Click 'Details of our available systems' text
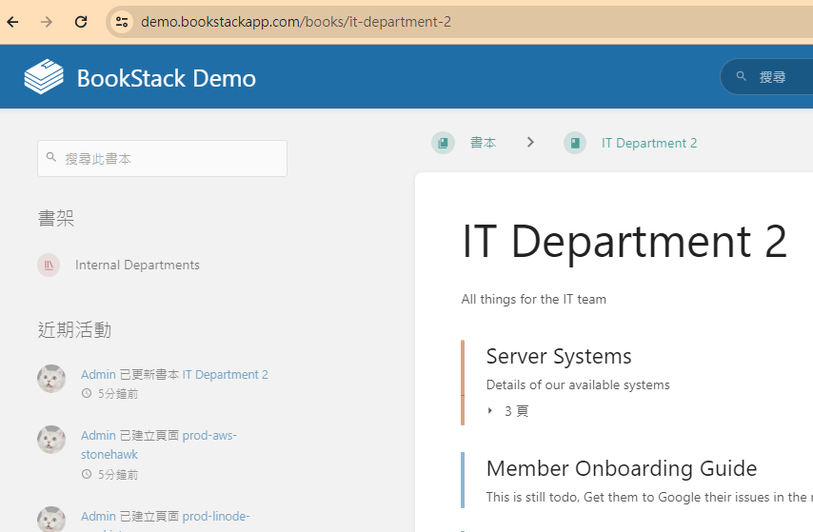This screenshot has width=813, height=532. coord(578,384)
